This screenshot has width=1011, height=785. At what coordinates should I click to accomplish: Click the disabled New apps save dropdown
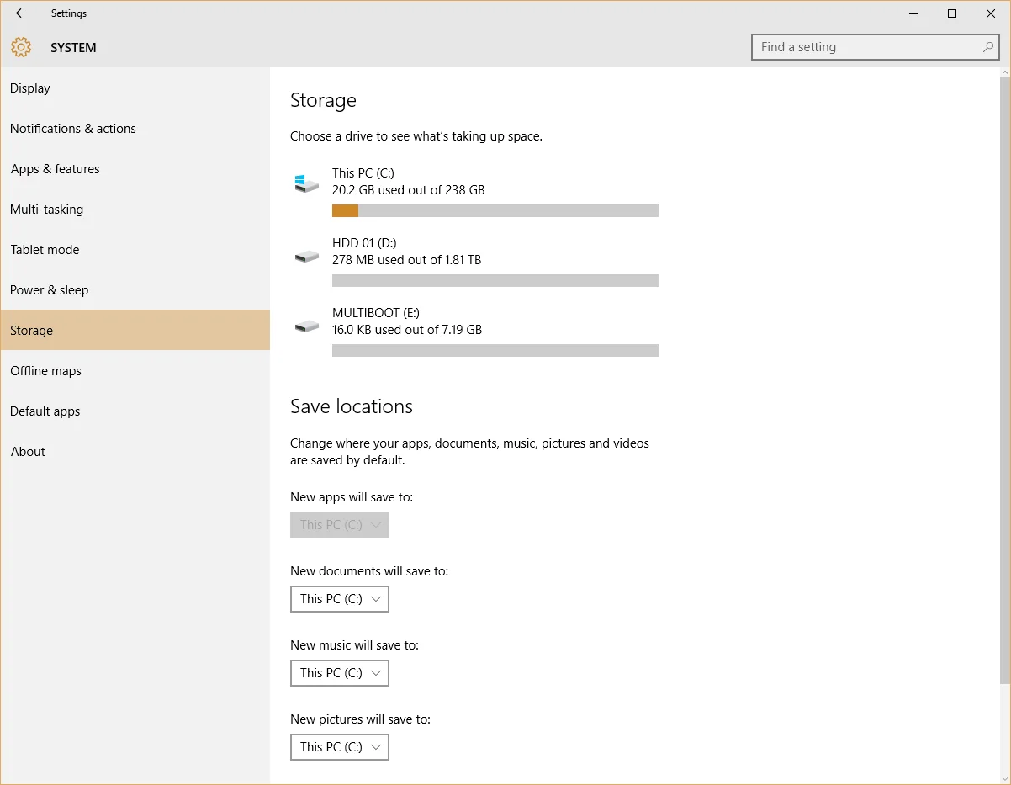pyautogui.click(x=340, y=525)
